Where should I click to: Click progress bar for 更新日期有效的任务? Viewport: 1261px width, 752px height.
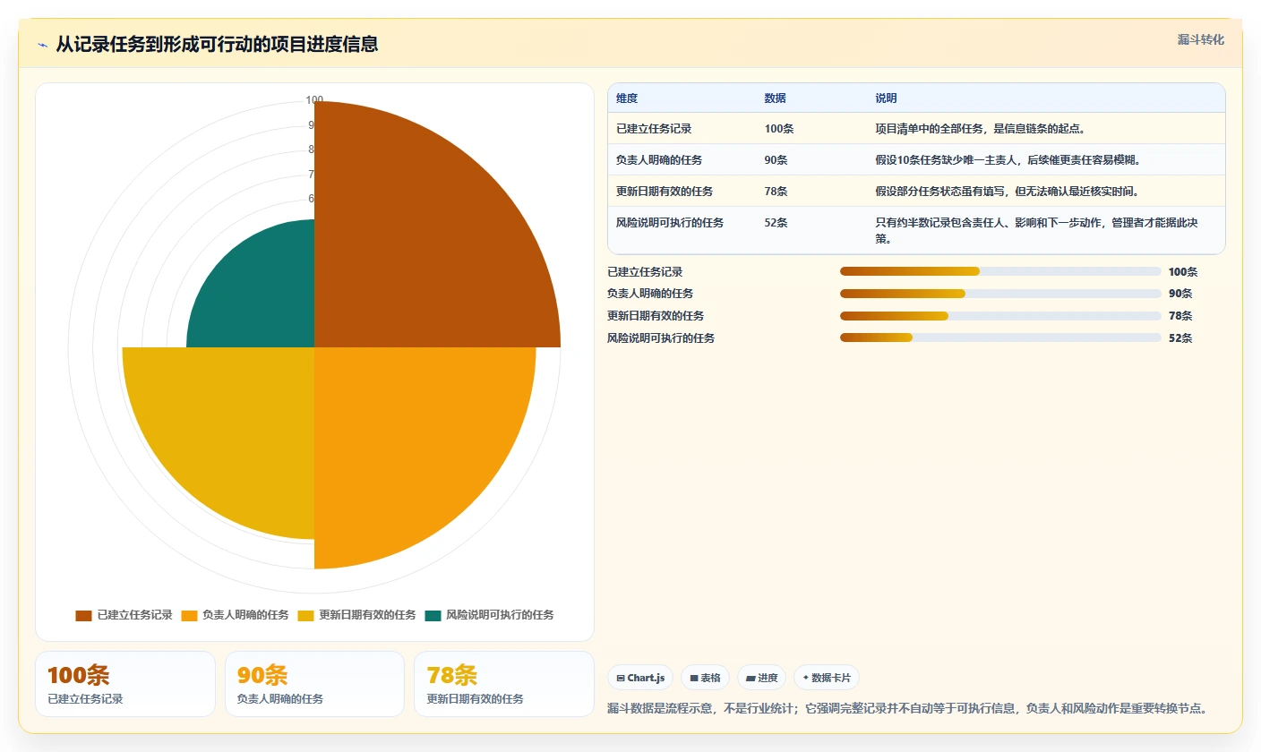[x=1000, y=316]
